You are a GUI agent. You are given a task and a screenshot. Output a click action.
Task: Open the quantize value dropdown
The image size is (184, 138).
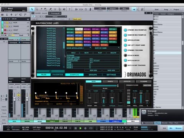pos(100,8)
